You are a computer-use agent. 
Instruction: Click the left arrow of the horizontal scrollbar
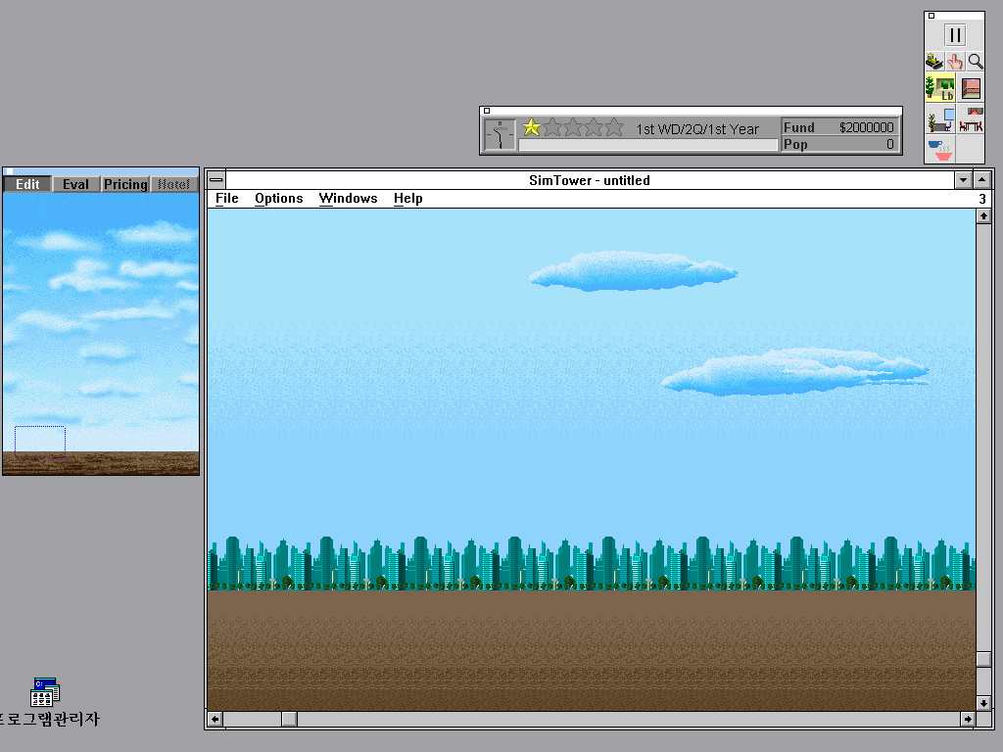coord(215,720)
